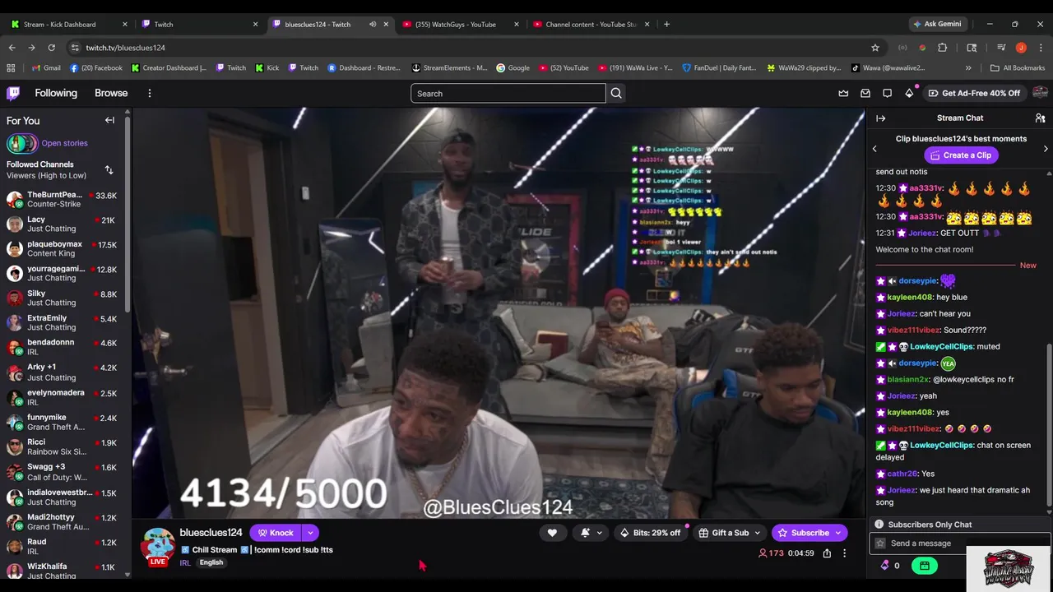This screenshot has height=592, width=1053.
Task: Open the whispers chat-bubble icon
Action: click(x=887, y=94)
